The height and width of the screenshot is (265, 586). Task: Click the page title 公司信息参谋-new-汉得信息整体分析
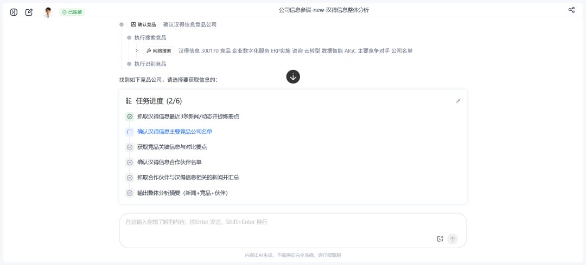tap(324, 10)
